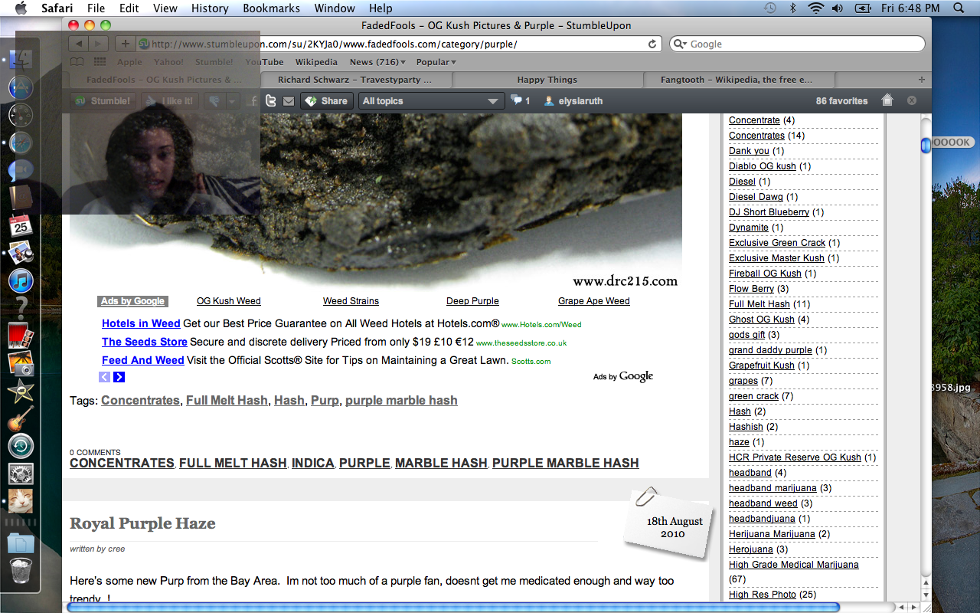Open iTunes from the Dock
This screenshot has height=613, width=980.
[x=21, y=280]
